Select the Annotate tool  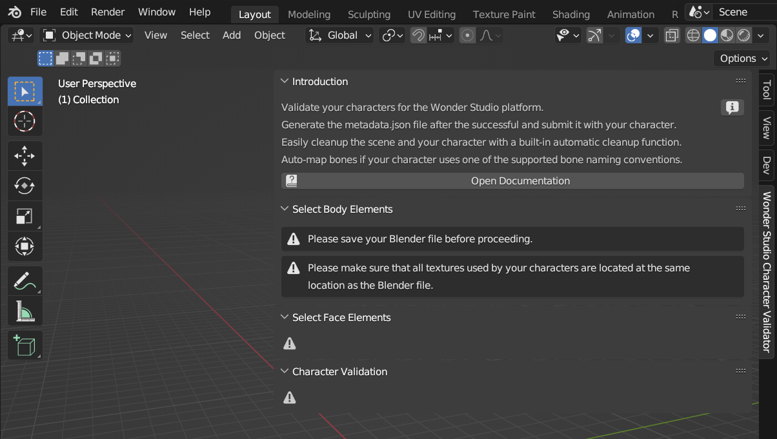[x=25, y=281]
